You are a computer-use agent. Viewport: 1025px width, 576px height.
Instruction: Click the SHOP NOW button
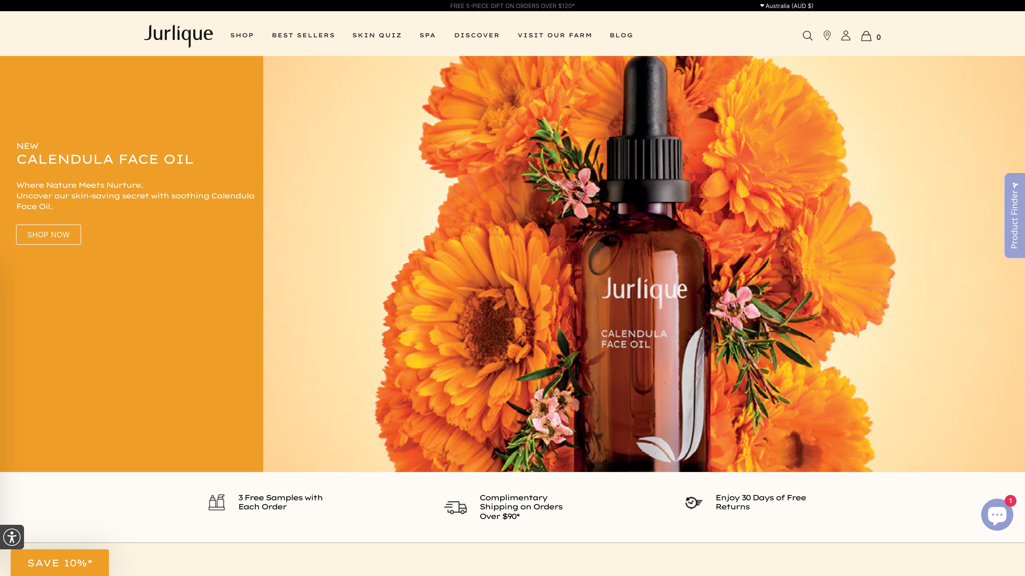click(x=48, y=235)
